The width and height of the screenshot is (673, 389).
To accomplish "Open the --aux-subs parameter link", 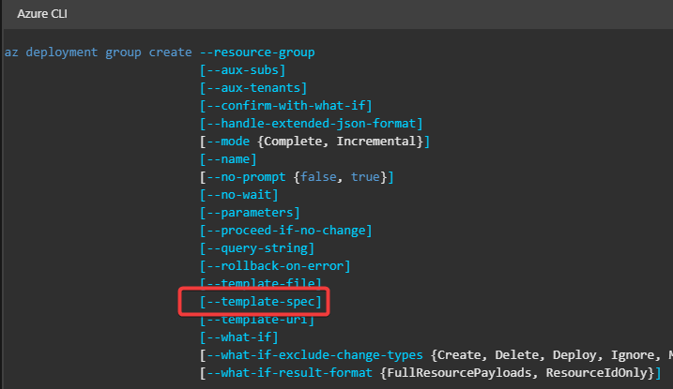I will pos(242,70).
